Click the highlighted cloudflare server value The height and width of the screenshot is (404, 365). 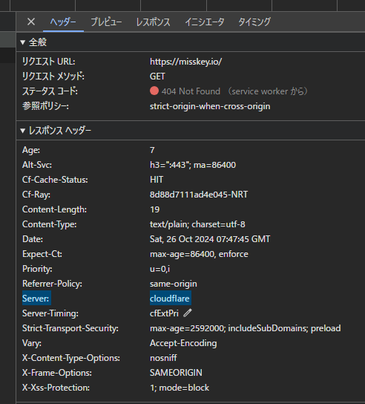[x=170, y=299]
